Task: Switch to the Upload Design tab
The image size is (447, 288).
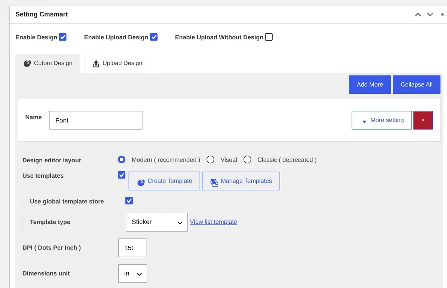Action: point(117,63)
